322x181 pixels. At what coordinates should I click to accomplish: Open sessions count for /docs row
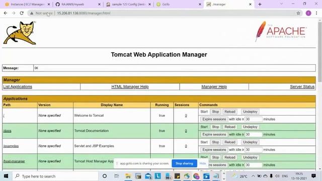tap(186, 131)
